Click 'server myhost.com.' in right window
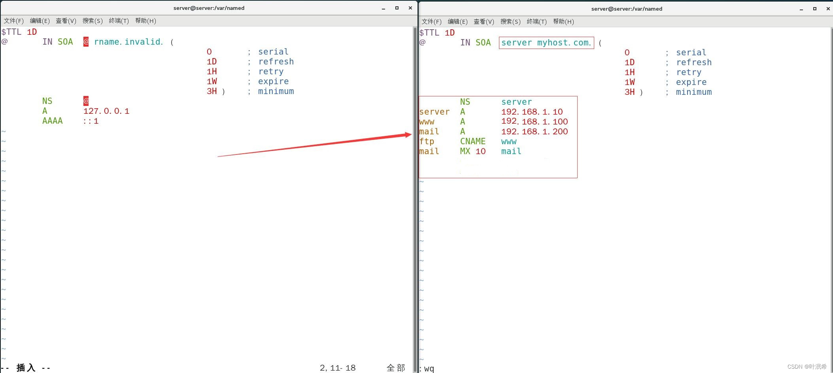 [x=546, y=43]
